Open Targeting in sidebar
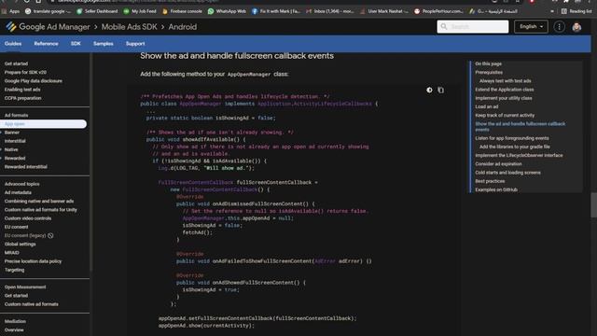This screenshot has height=336, width=597. point(14,270)
